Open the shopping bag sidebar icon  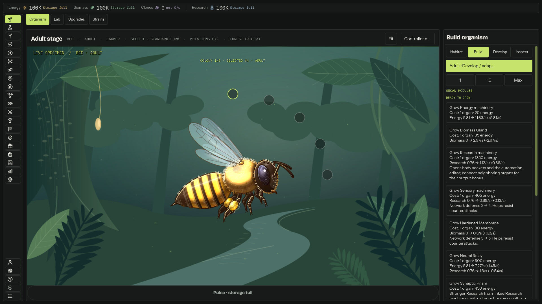point(13,154)
